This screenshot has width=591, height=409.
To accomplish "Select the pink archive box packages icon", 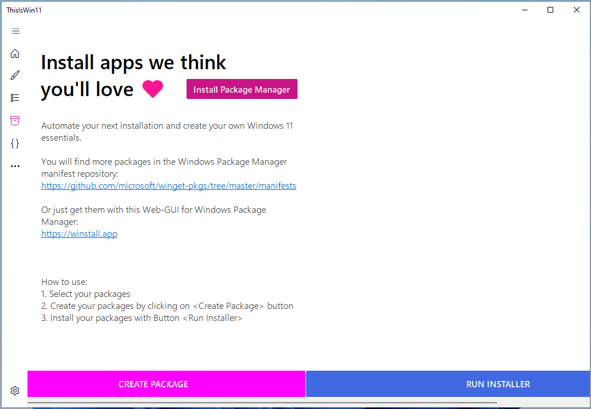I will (x=15, y=121).
